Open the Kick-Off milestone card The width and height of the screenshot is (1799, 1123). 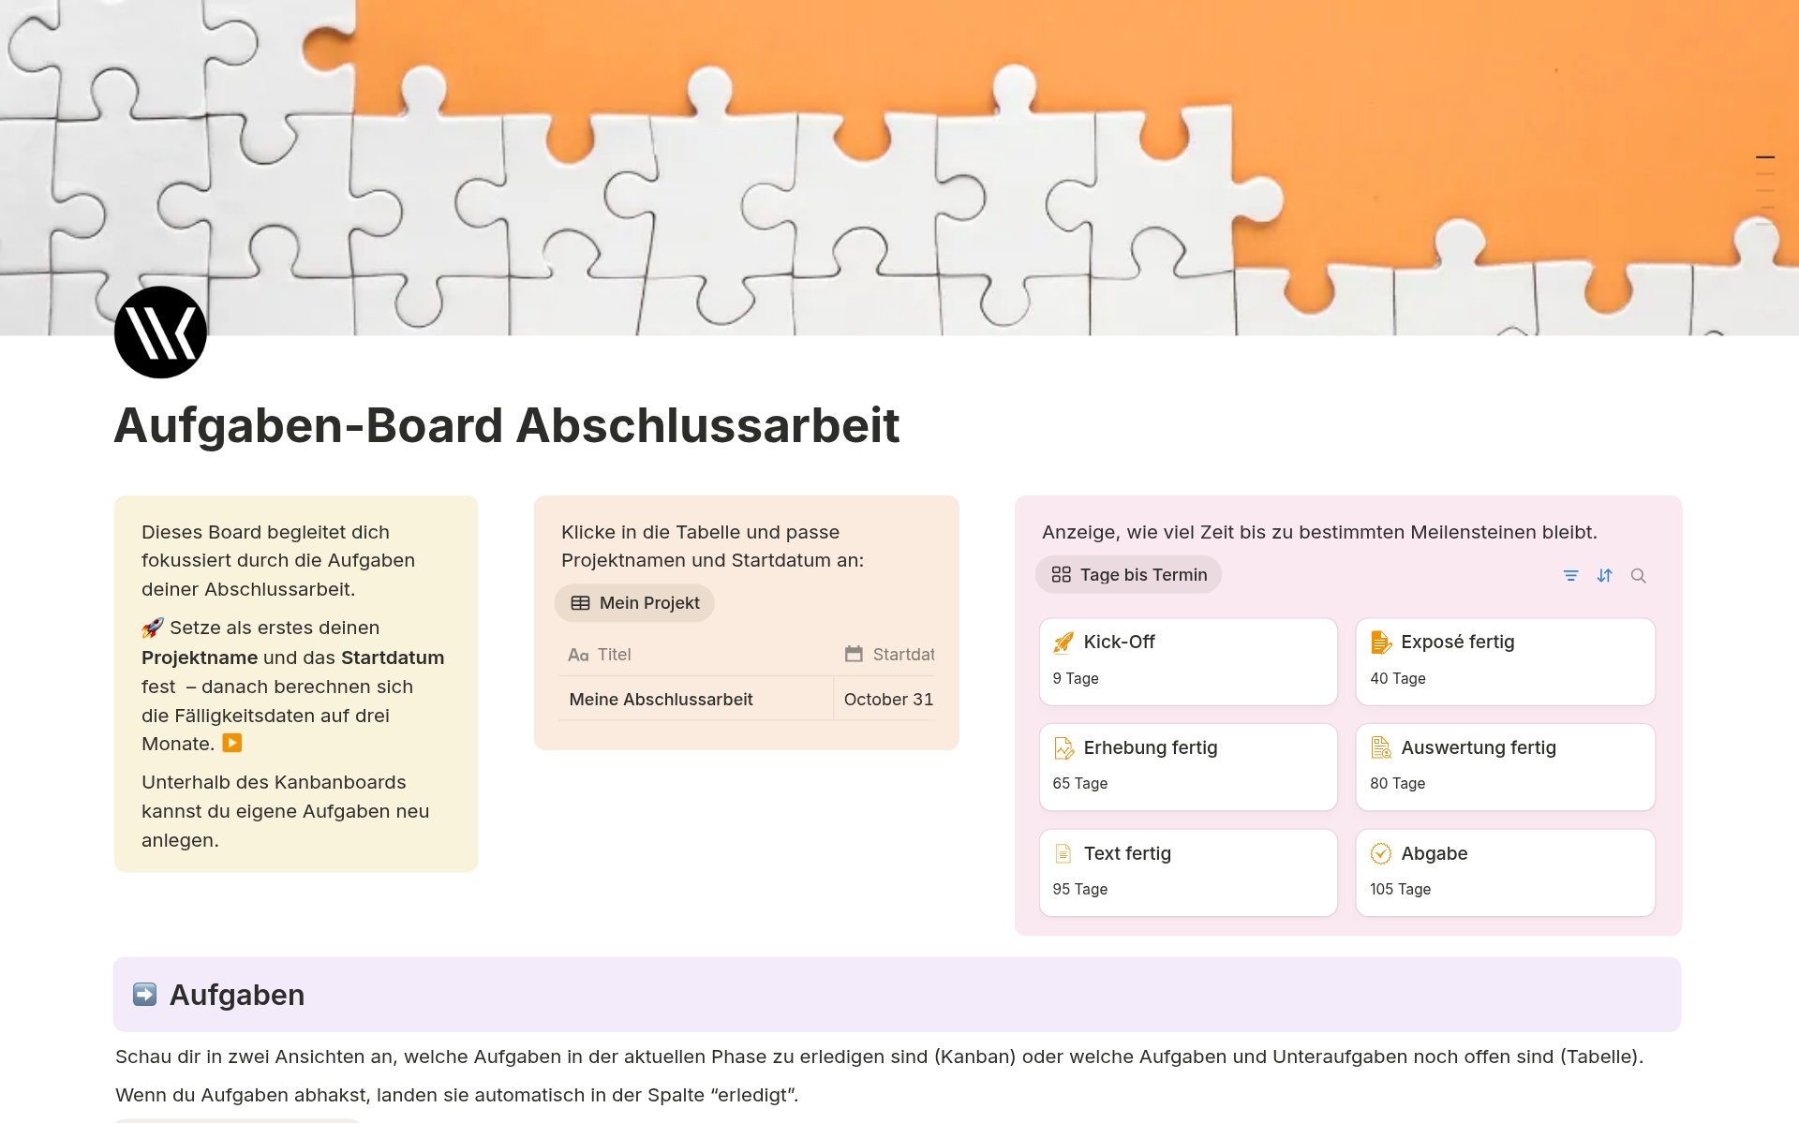click(x=1188, y=661)
